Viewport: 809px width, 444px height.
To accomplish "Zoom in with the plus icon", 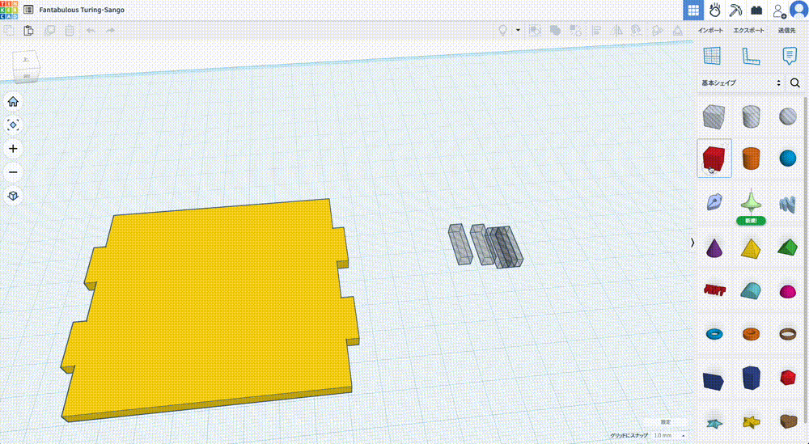I will 13,149.
